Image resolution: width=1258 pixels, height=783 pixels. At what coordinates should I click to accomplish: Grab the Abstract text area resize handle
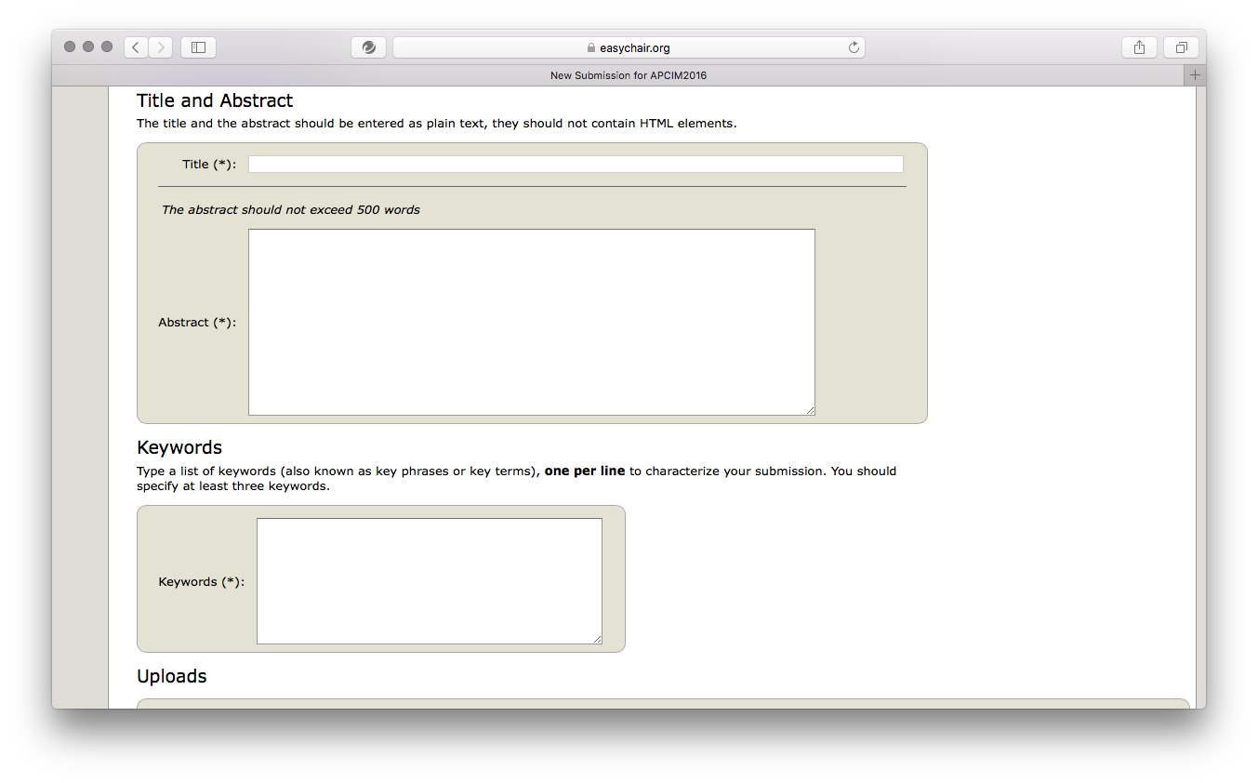(x=810, y=410)
